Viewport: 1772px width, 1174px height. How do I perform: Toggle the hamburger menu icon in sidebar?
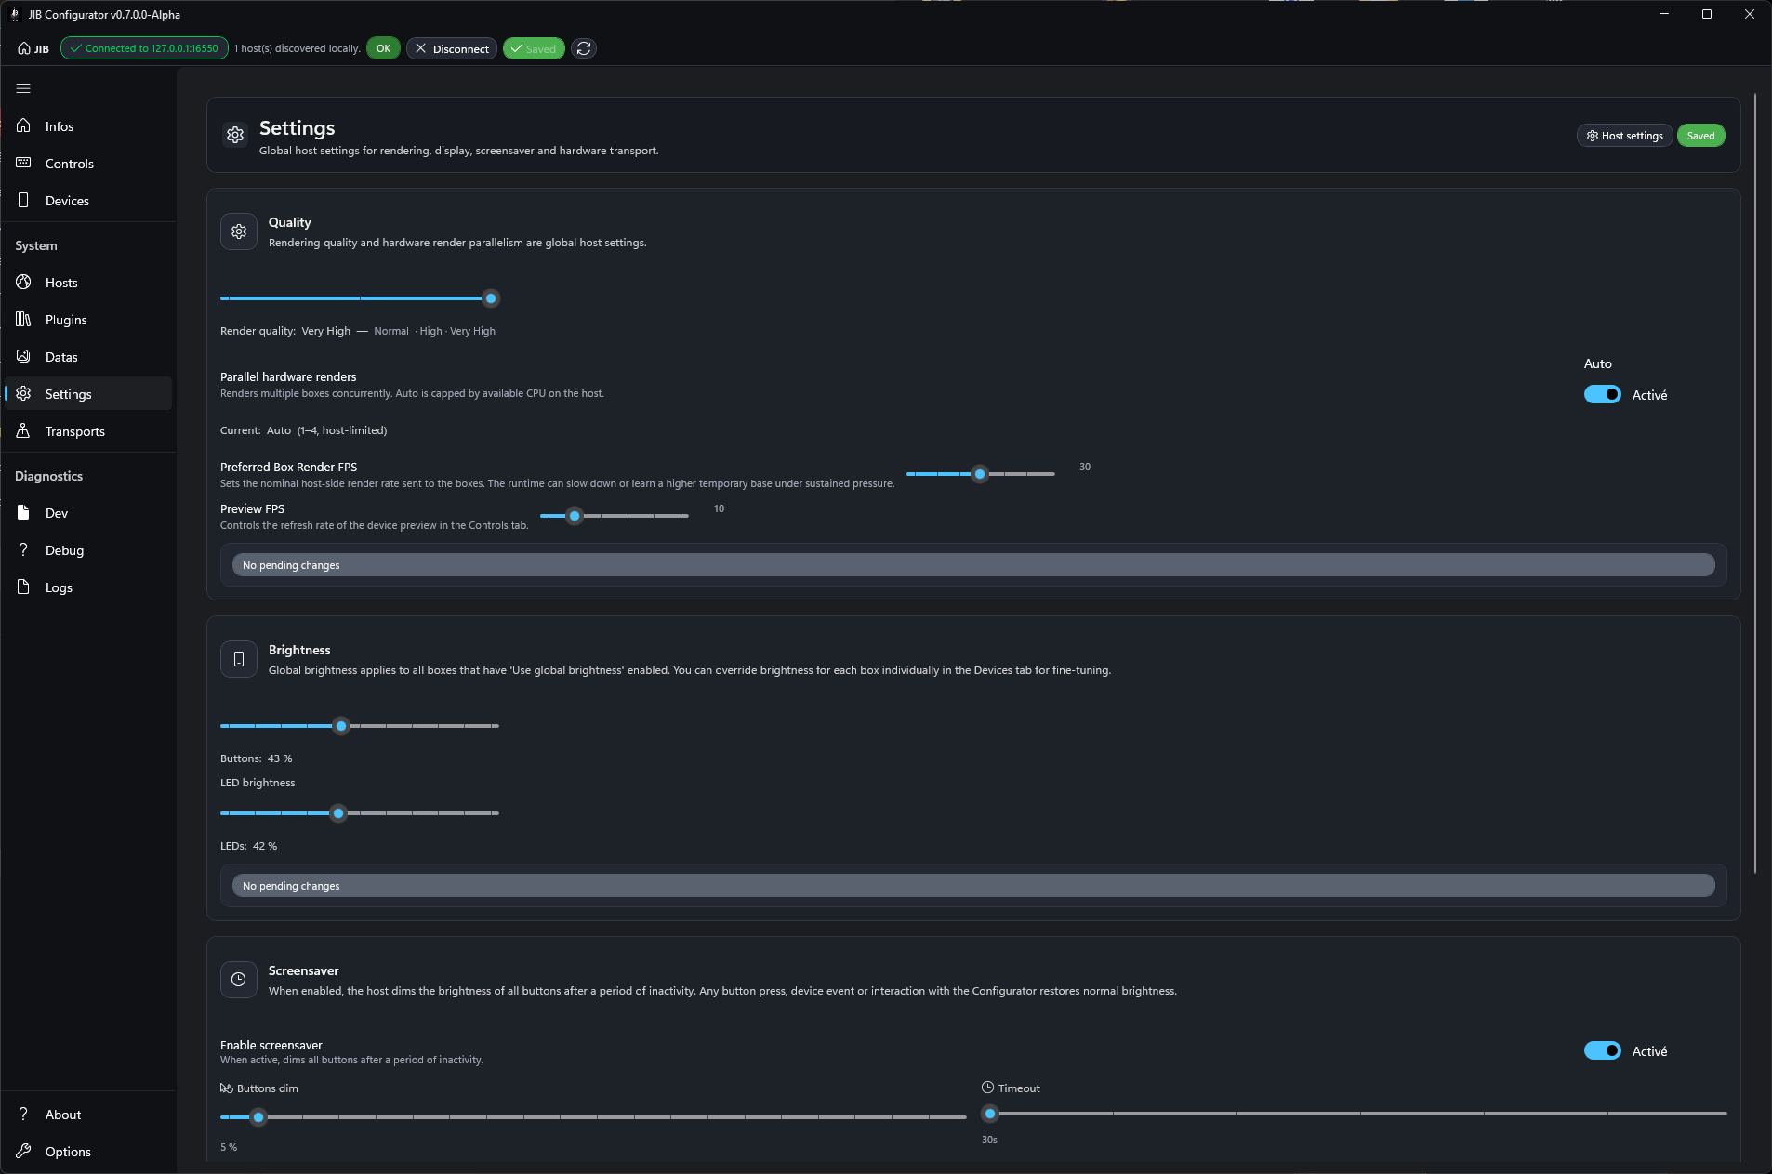[x=23, y=88]
